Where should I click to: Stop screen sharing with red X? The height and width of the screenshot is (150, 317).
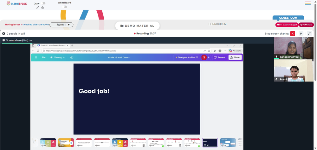(293, 33)
